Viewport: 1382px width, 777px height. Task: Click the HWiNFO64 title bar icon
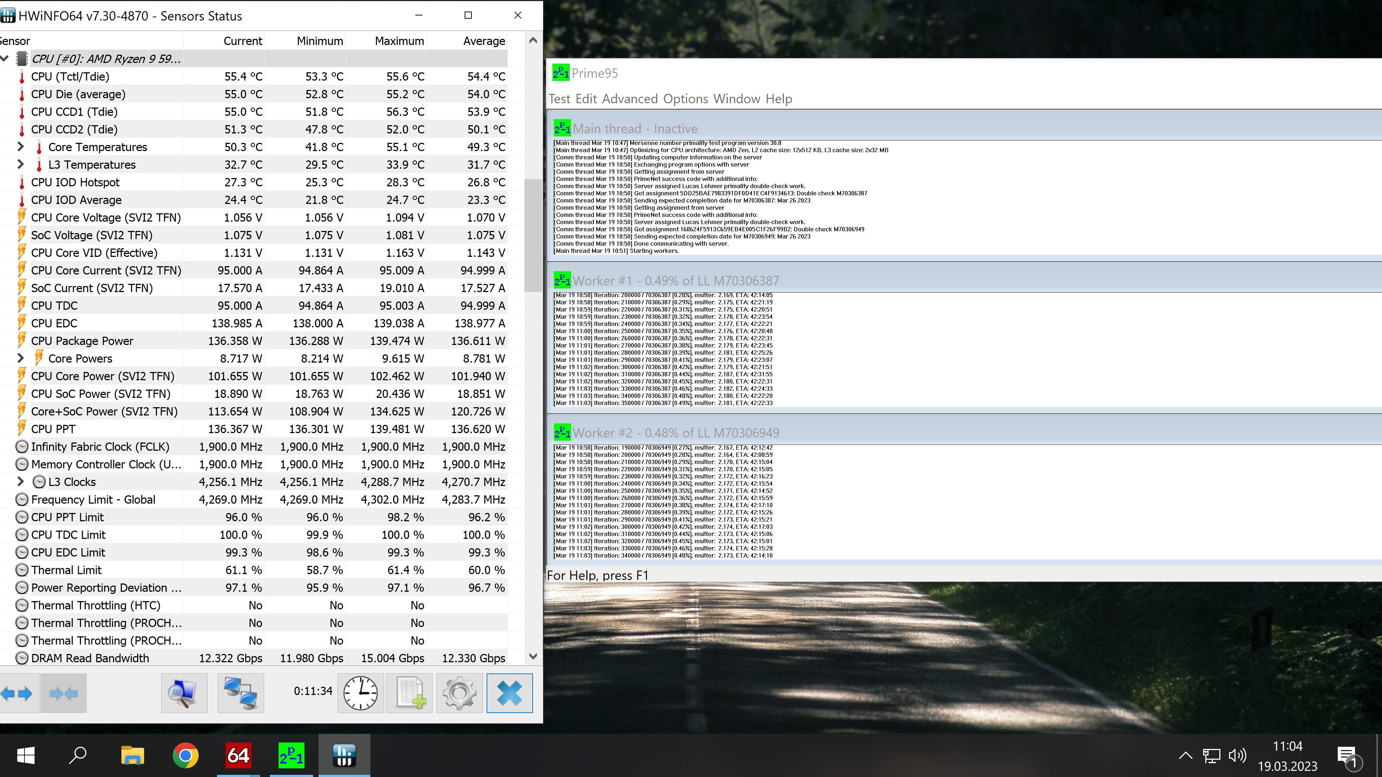pyautogui.click(x=8, y=15)
